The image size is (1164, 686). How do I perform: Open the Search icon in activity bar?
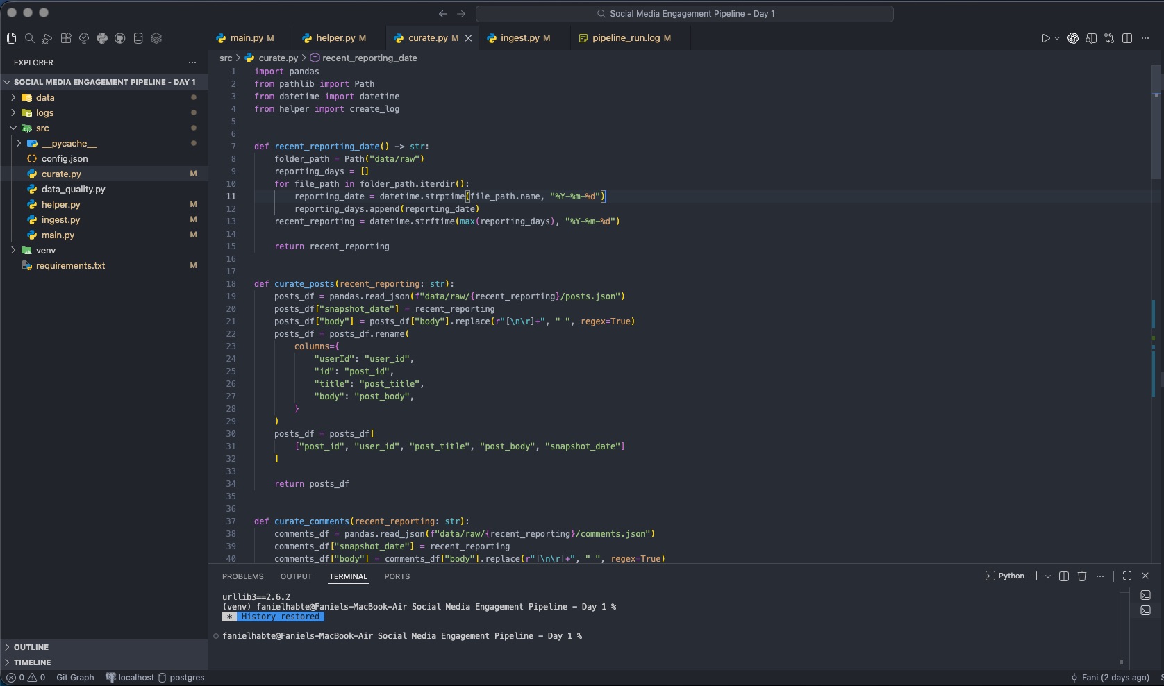pos(30,39)
